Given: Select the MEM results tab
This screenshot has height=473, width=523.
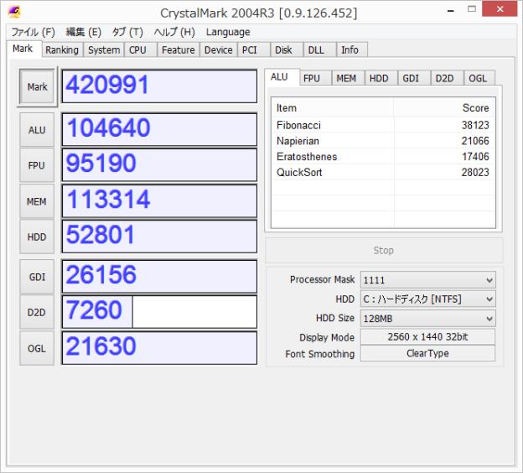Looking at the screenshot, I should 348,78.
